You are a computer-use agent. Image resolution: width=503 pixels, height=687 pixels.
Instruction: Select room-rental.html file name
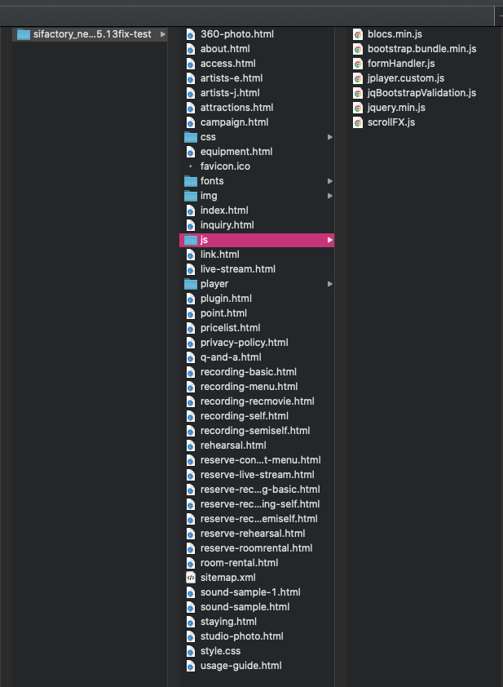[239, 563]
